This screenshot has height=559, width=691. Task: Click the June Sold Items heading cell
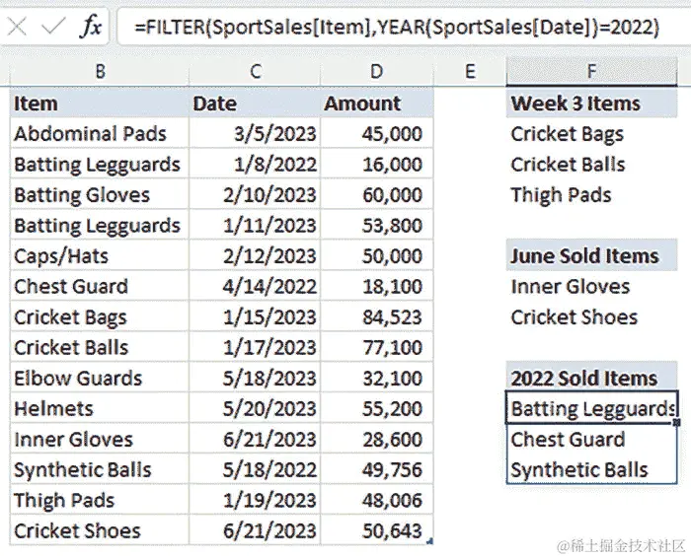pyautogui.click(x=592, y=255)
